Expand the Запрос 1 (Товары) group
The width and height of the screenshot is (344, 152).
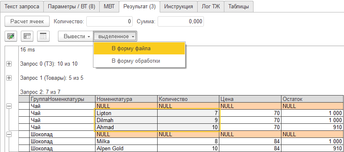[x=9, y=78]
